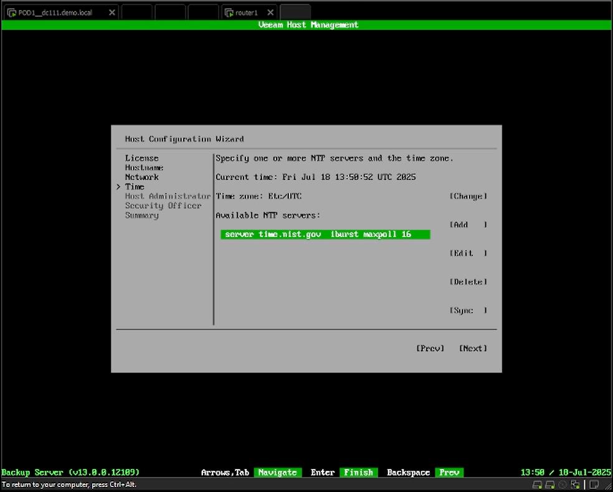Go to Next wizard step
Screen dimensions: 613x492
coord(473,348)
